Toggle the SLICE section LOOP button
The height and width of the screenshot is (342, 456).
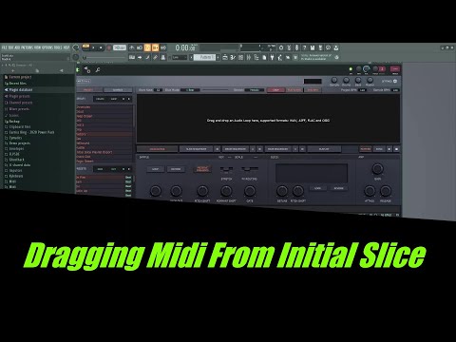317,188
